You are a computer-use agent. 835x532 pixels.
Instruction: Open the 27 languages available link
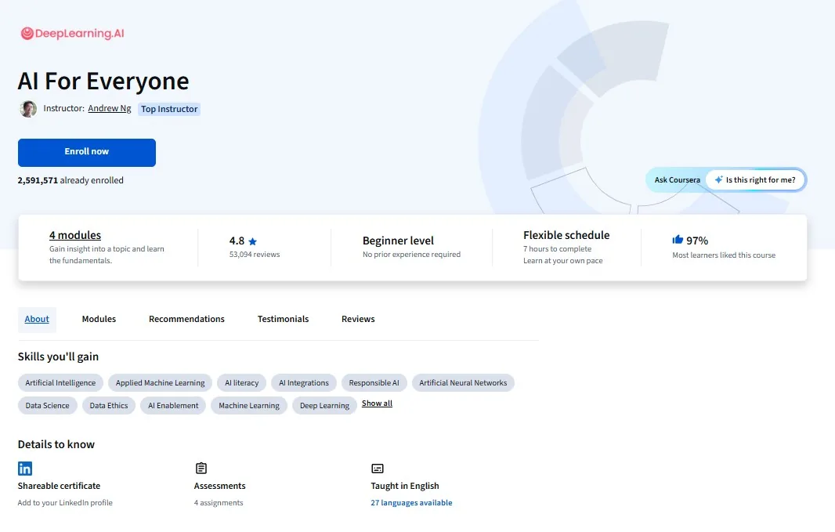[x=411, y=503]
